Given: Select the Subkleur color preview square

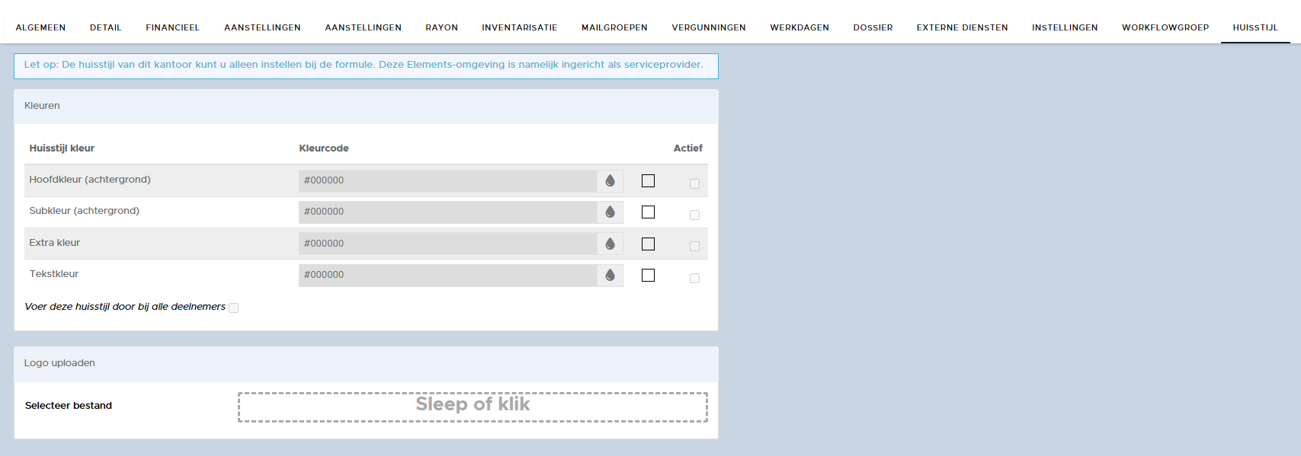Looking at the screenshot, I should coord(648,212).
